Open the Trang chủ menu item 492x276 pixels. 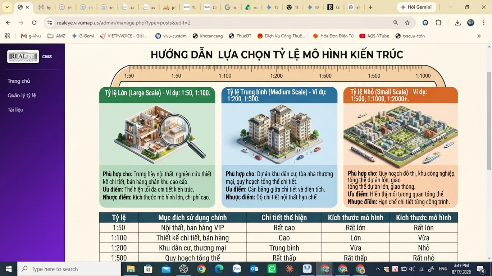[x=19, y=81]
